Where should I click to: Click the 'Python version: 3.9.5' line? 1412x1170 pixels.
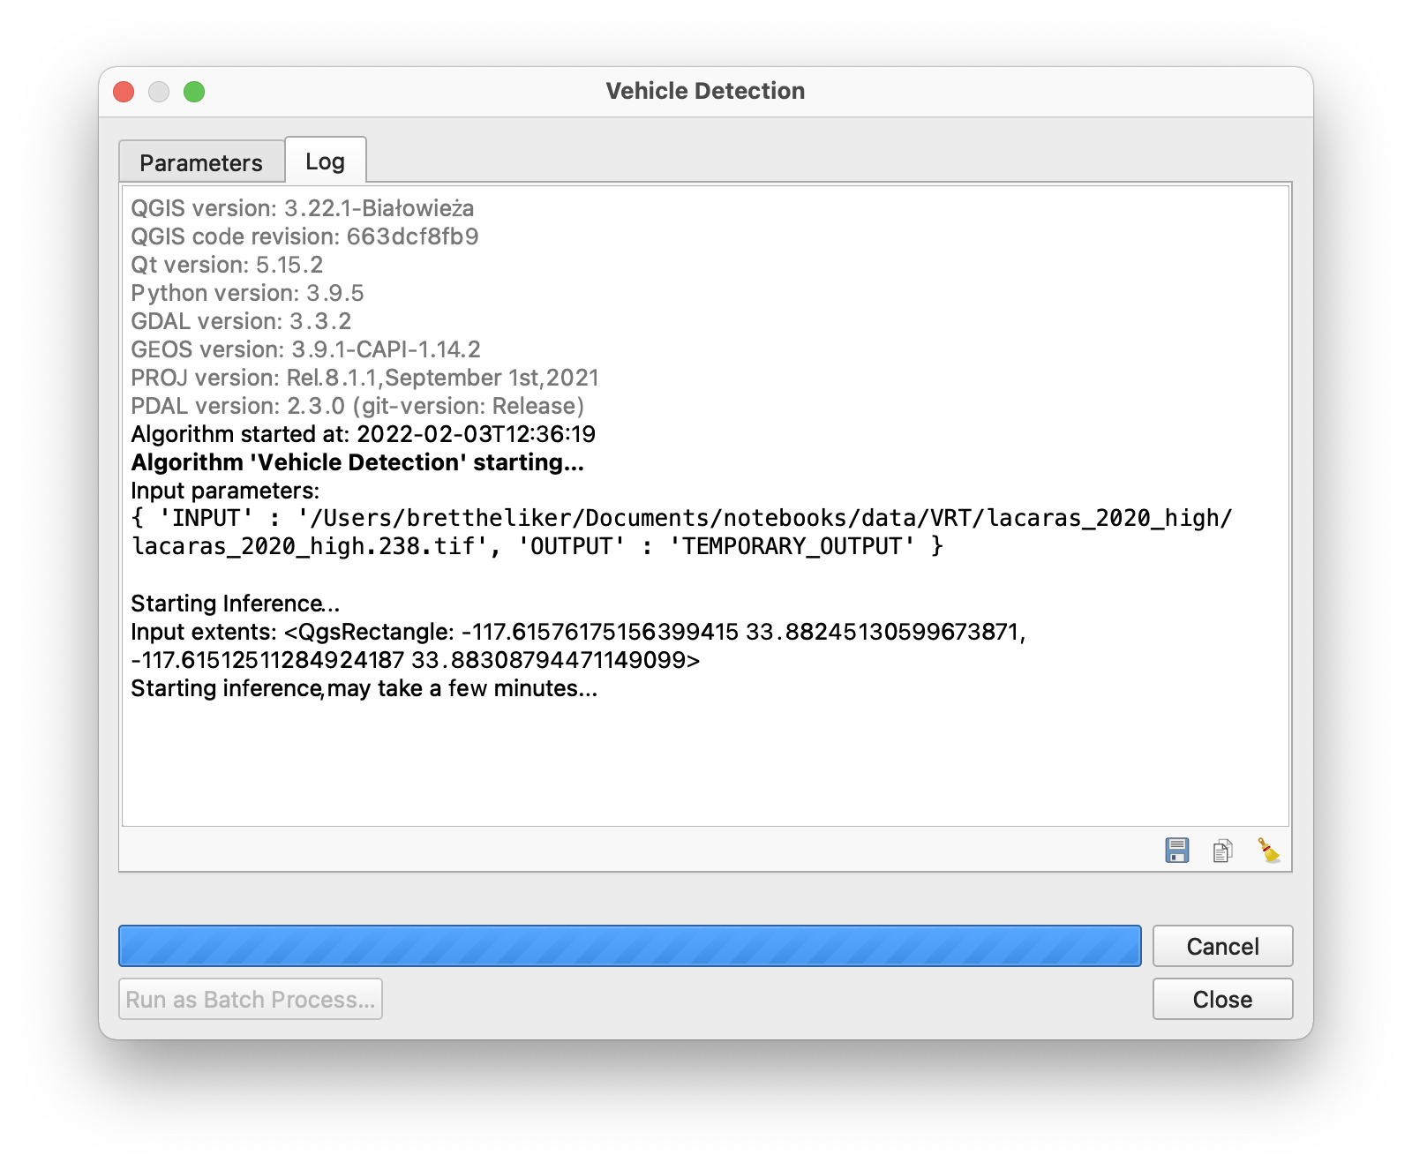(247, 293)
